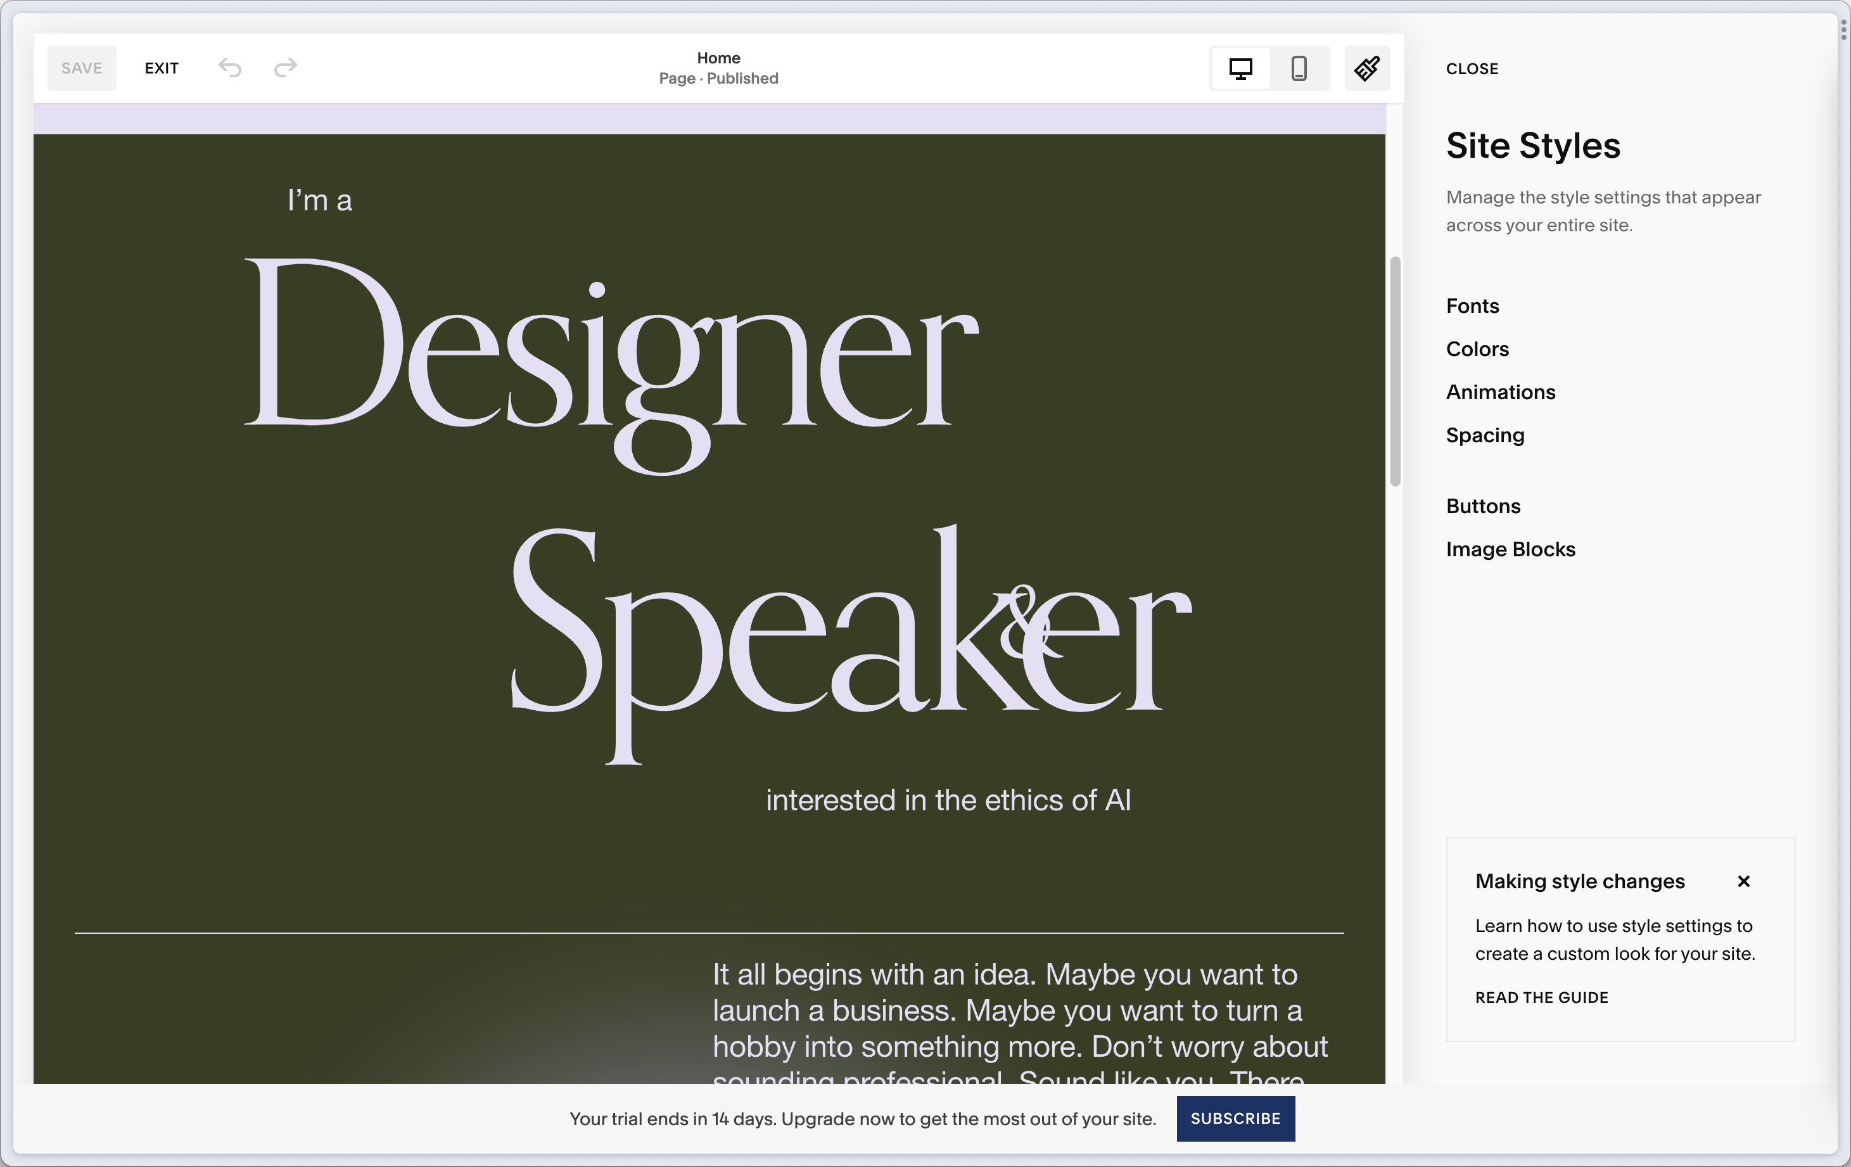The height and width of the screenshot is (1167, 1851).
Task: Close the Site Styles panel
Action: click(1472, 68)
